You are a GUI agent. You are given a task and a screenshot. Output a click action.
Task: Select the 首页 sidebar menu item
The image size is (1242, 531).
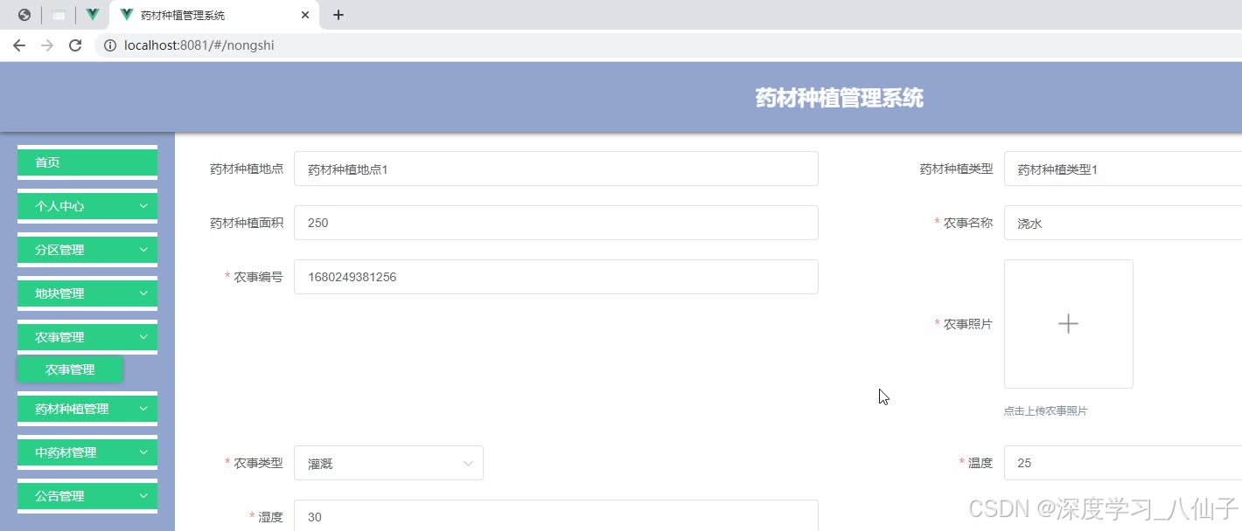(x=87, y=162)
